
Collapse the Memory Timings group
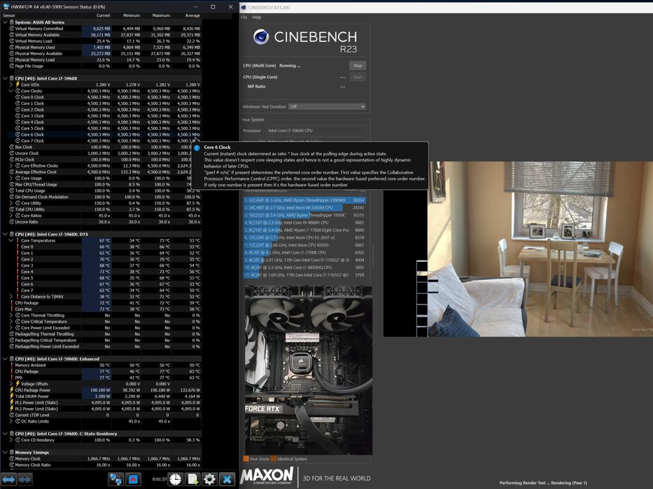[5, 453]
